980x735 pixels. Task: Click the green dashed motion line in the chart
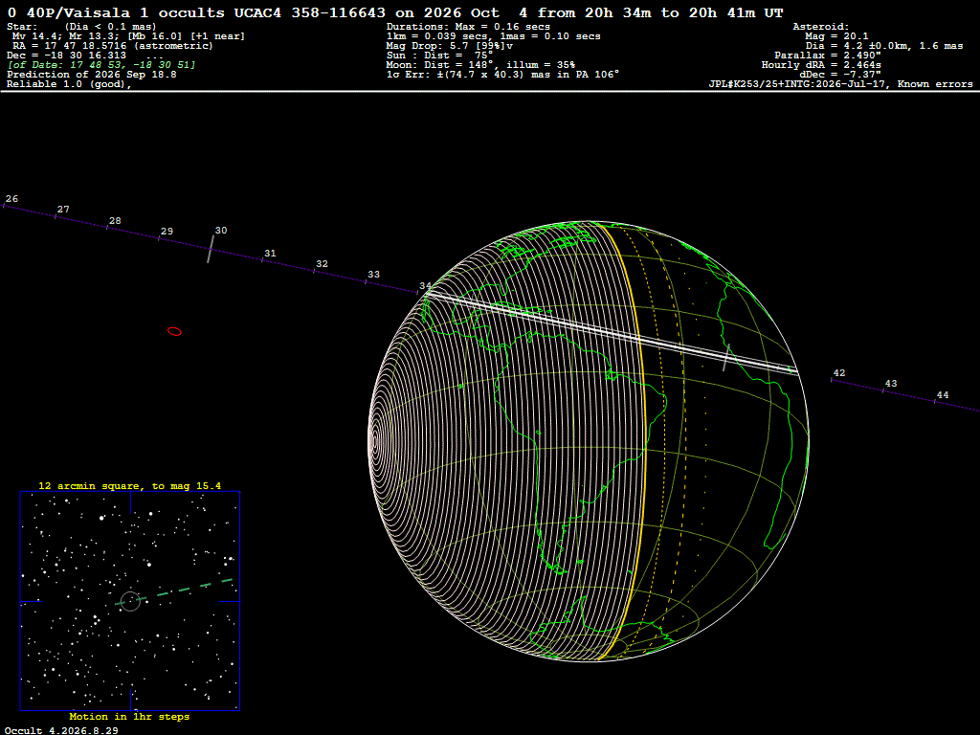point(174,590)
